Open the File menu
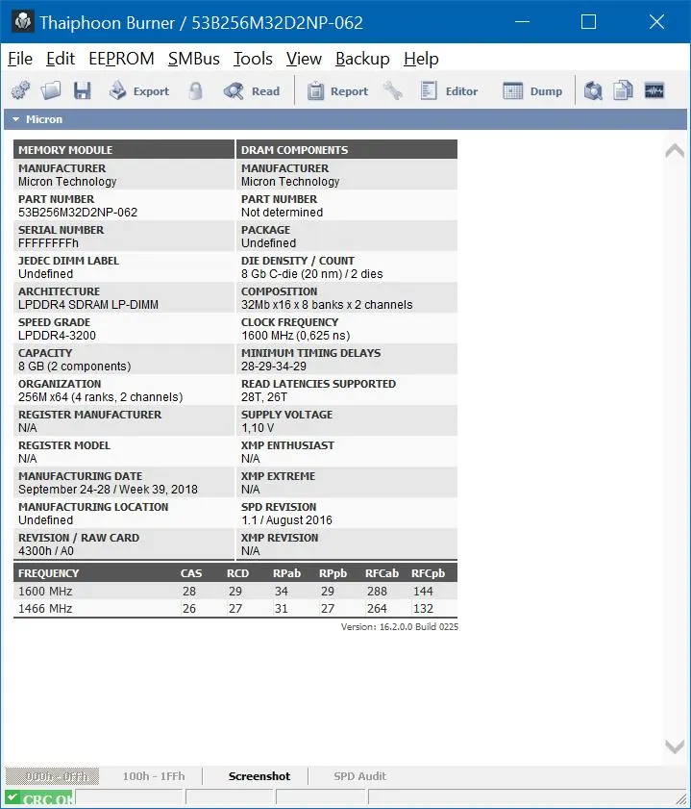 tap(20, 59)
